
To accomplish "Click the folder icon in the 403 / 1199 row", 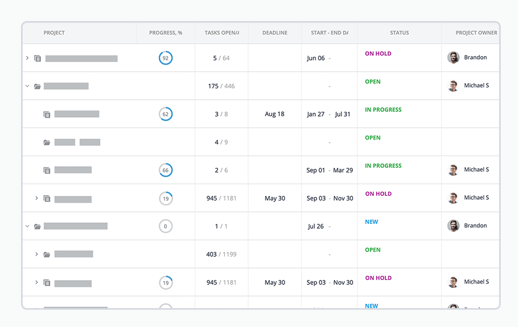I will point(46,254).
